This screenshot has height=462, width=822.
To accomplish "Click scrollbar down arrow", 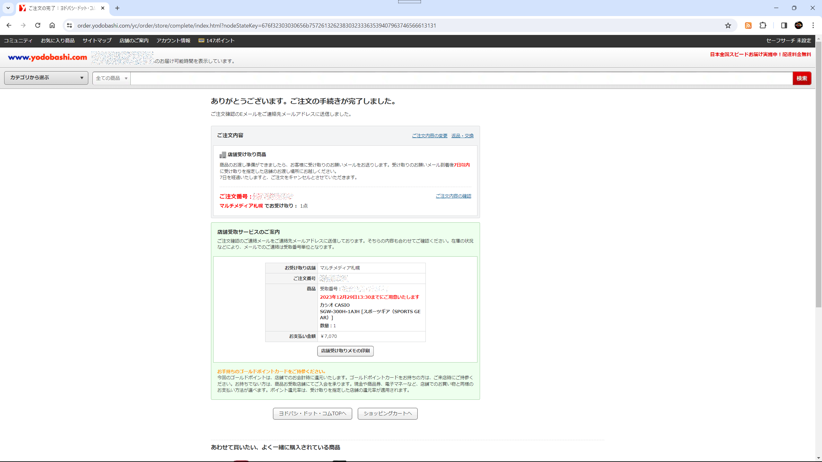I will [x=818, y=458].
